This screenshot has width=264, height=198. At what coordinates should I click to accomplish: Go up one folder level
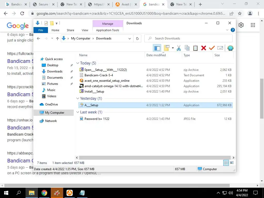57,39
